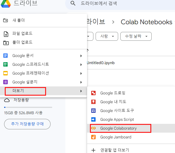Click the purple Google Forms icon
The width and height of the screenshot is (175, 153).
(5, 82)
